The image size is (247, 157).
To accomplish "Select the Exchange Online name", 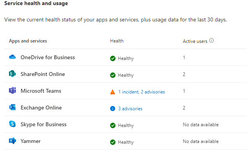I will pos(41,108).
